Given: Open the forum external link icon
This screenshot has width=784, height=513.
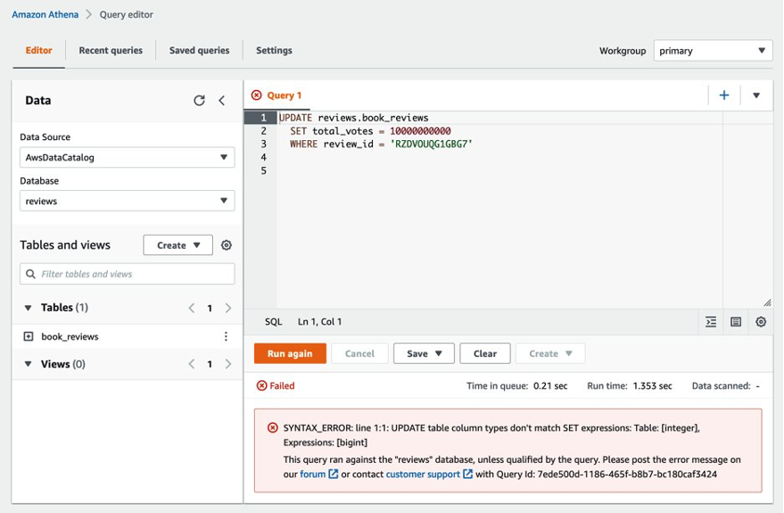Looking at the screenshot, I should (333, 474).
